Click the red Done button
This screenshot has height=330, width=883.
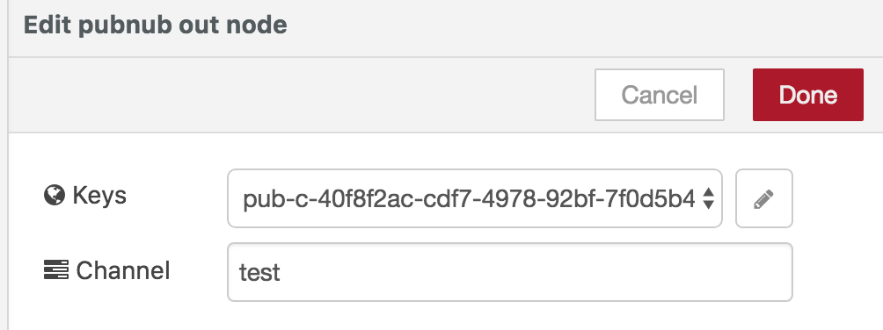click(x=807, y=95)
